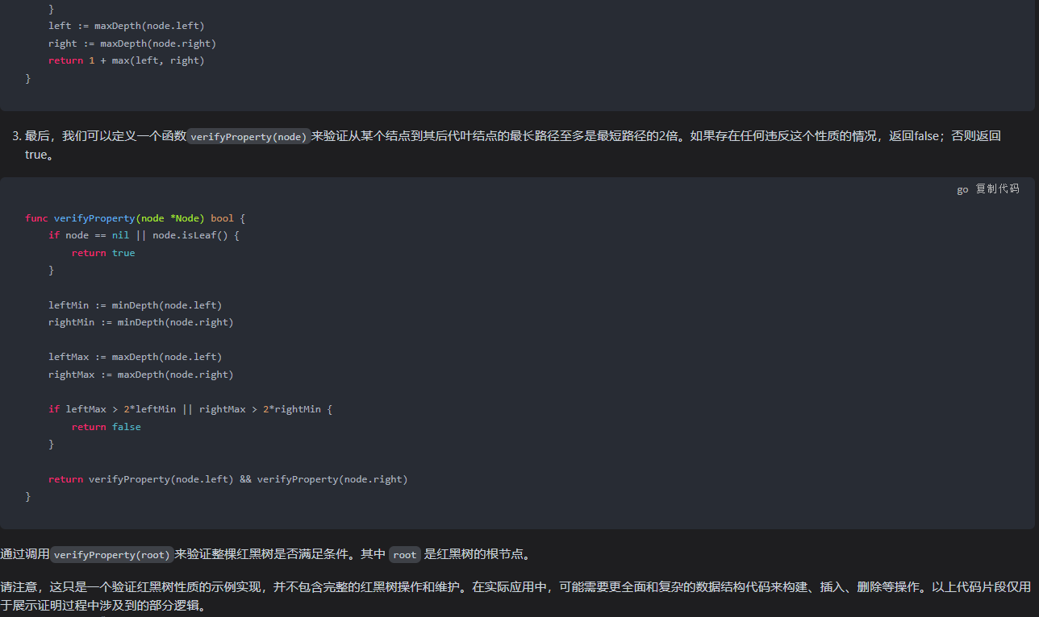Click line leftMin := minDepth(node.left)
1039x617 pixels.
(x=135, y=305)
